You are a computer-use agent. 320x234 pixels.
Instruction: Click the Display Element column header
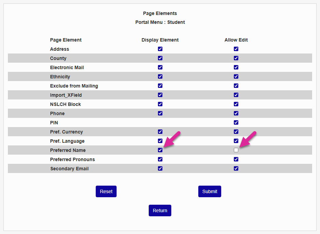(x=160, y=40)
